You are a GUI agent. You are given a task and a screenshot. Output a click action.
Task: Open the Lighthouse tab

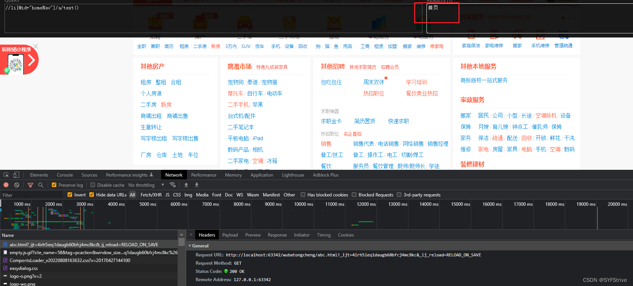click(293, 175)
